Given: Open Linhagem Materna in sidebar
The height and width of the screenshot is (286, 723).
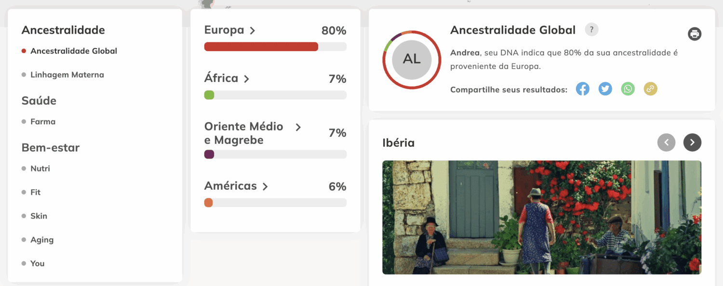Looking at the screenshot, I should 67,75.
